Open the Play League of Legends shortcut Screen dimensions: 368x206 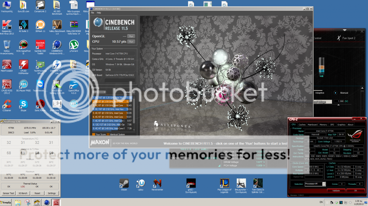pyautogui.click(x=223, y=183)
